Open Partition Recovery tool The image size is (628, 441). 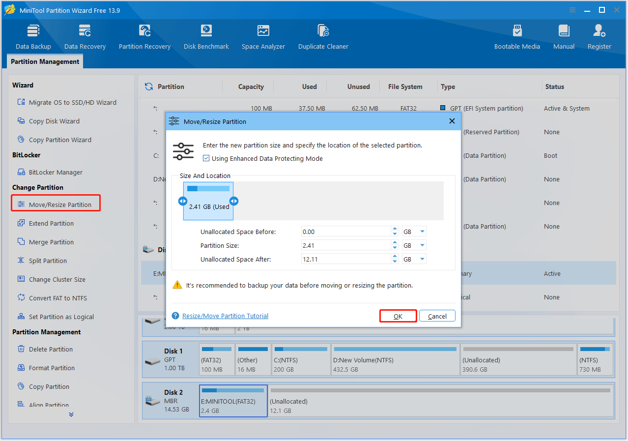point(144,37)
